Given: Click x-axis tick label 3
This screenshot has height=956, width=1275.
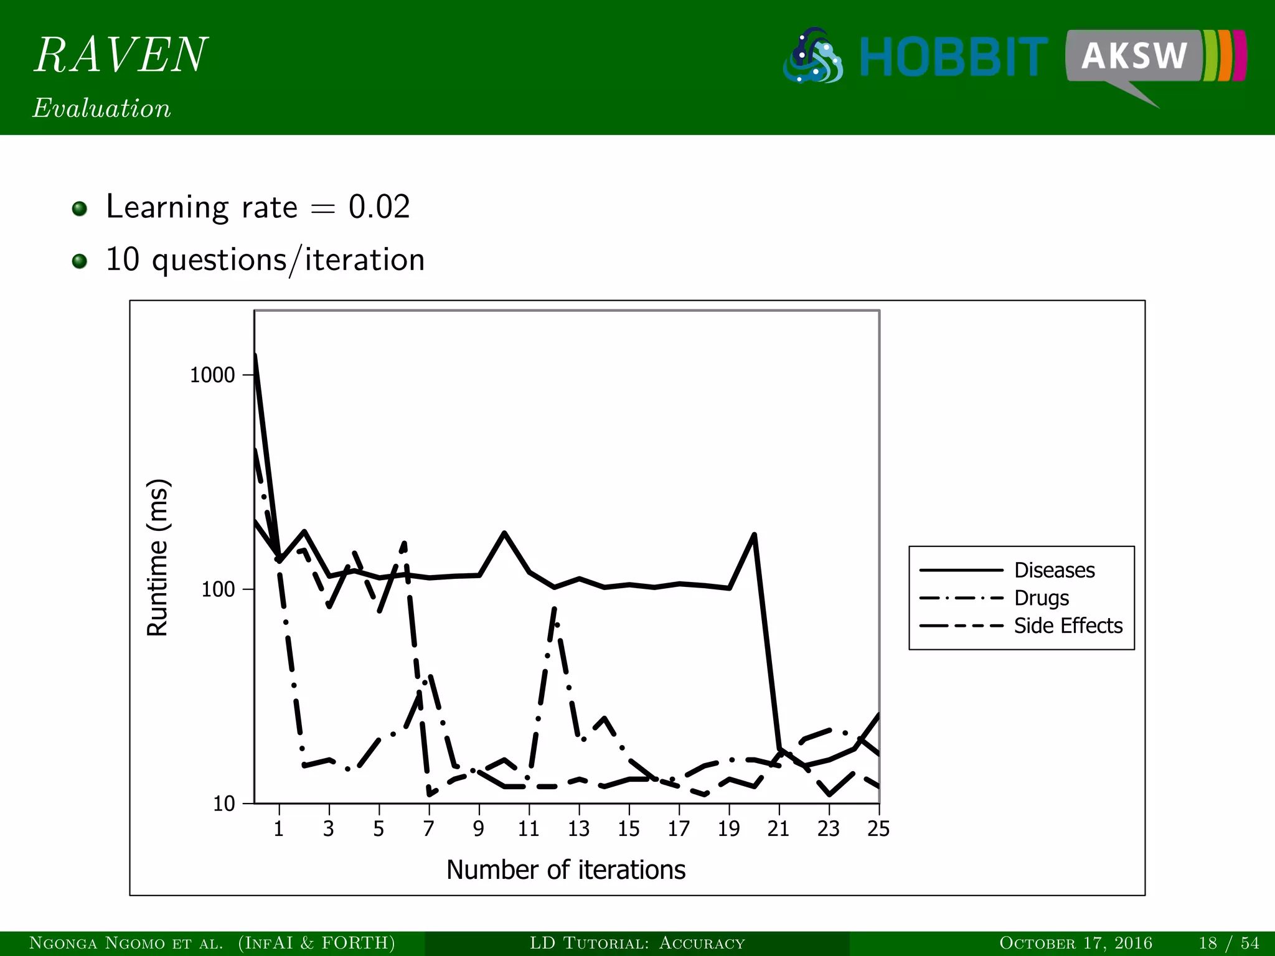Looking at the screenshot, I should (329, 828).
